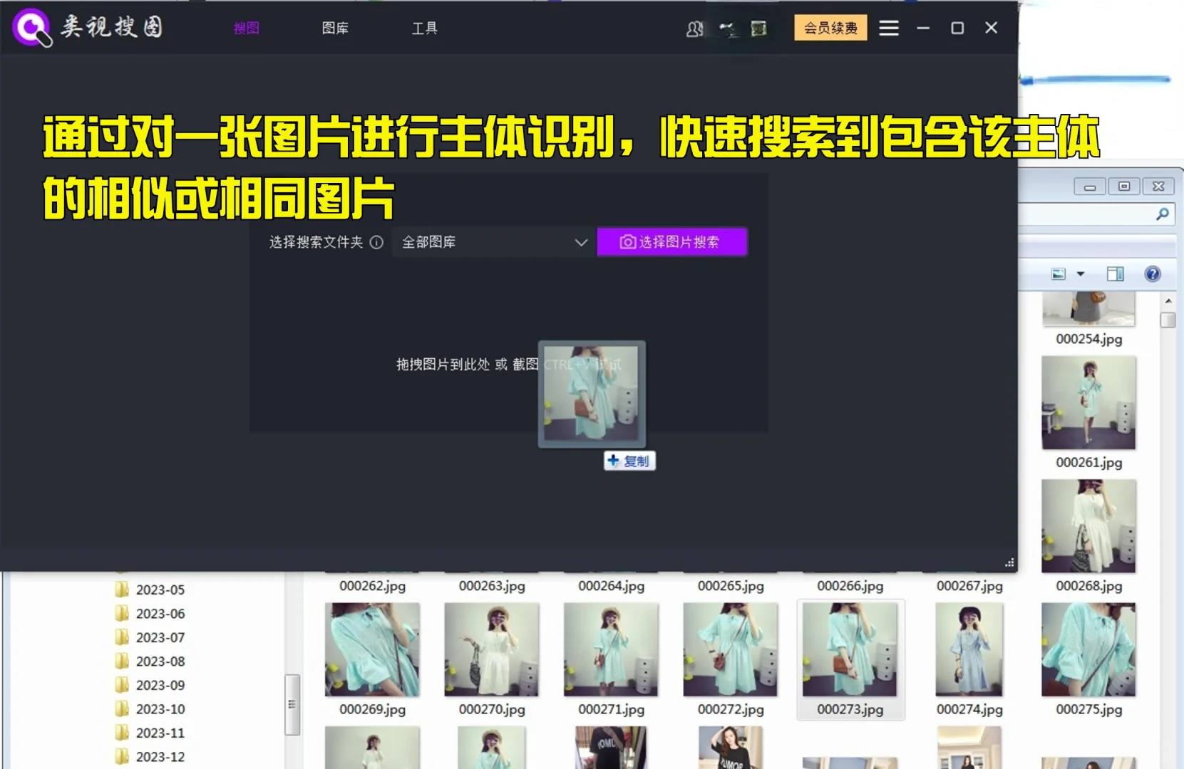Click the share icon in the title bar

tap(727, 29)
